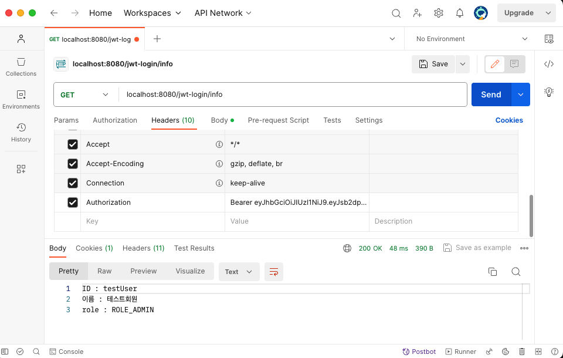The width and height of the screenshot is (563, 358).
Task: Search within the response body
Action: (515, 272)
